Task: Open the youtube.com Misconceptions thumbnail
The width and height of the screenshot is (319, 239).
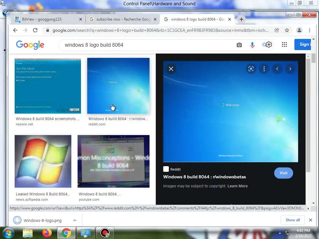Action: 113,162
